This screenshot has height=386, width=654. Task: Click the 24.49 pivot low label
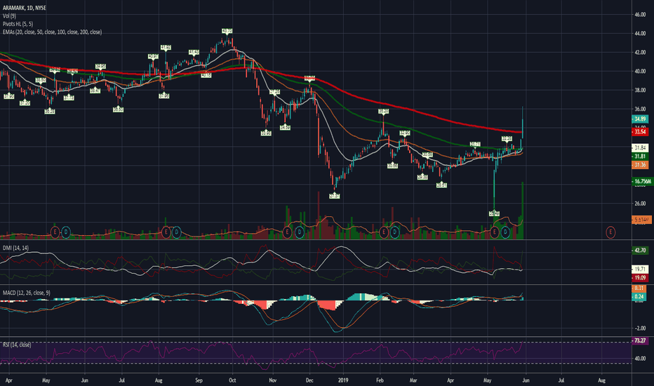pyautogui.click(x=494, y=213)
